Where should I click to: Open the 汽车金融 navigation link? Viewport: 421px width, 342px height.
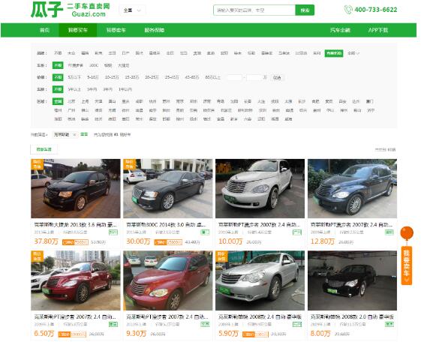[x=340, y=30]
